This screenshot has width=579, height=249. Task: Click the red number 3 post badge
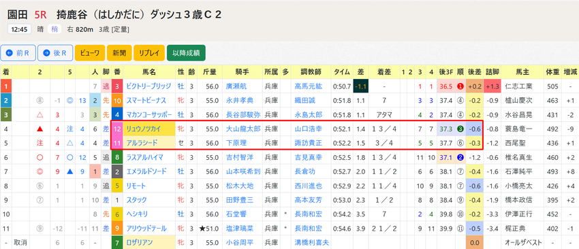(117, 86)
